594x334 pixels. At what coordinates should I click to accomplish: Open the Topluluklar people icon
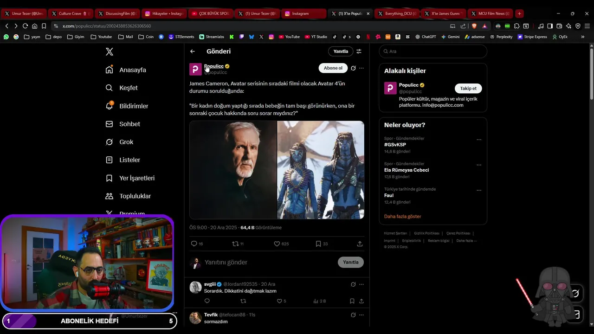tap(109, 196)
